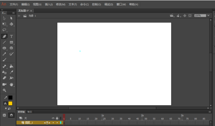Select the Free Transform tool
This screenshot has width=215, height=126.
[4, 24]
